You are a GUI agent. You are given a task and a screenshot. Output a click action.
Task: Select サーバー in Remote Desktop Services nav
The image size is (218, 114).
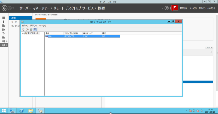(15, 22)
